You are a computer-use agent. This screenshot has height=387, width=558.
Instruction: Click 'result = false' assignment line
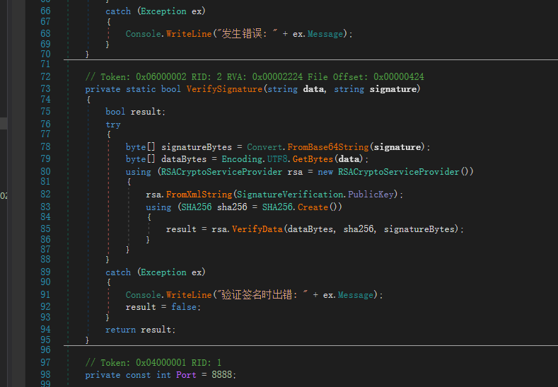point(163,307)
